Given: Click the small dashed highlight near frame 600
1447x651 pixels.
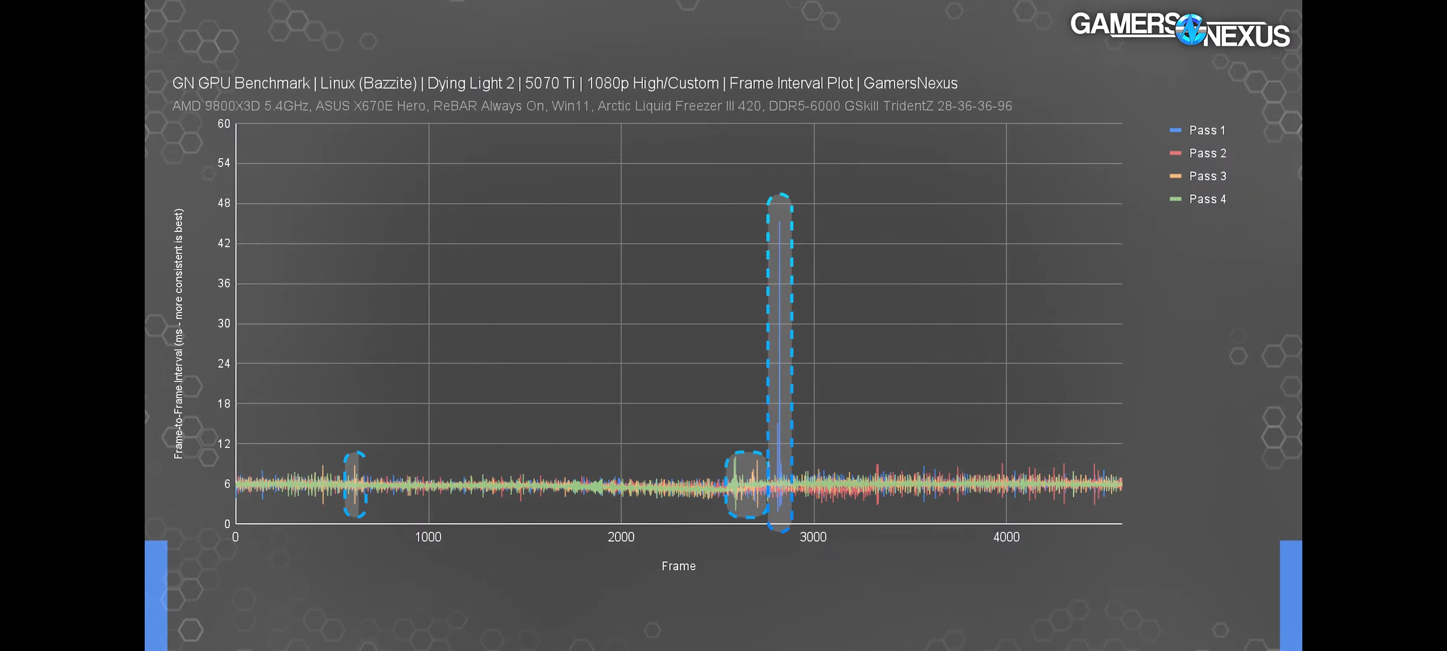Looking at the screenshot, I should 355,484.
